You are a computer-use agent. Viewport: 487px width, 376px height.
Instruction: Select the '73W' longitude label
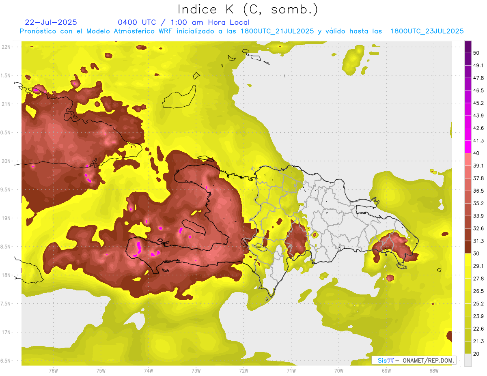[196, 371]
